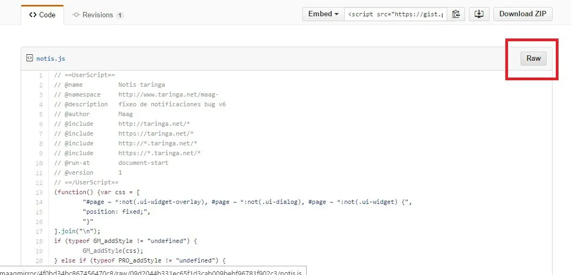Click the '@include https://taringa.net/*' line
Screen dimensions: 571x275
(x=124, y=133)
